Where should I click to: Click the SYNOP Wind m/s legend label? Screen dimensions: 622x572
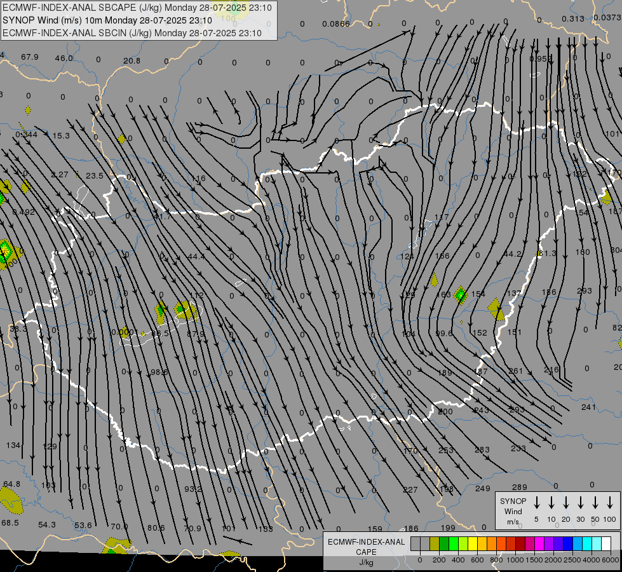[513, 512]
